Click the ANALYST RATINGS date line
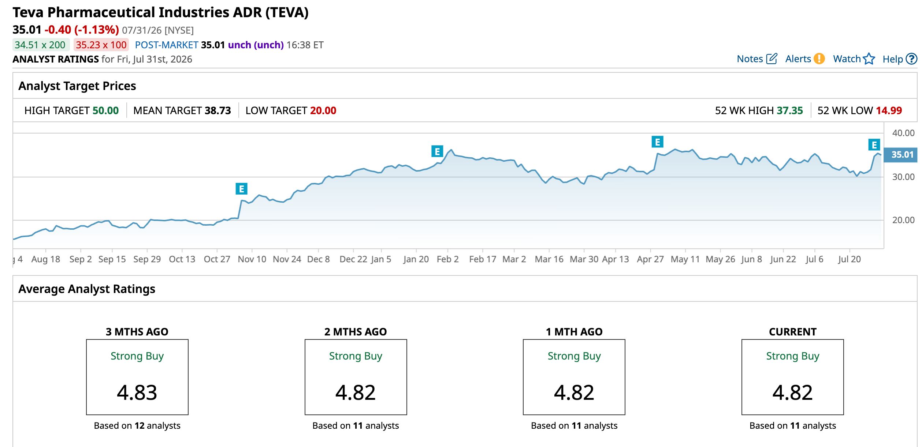 102,59
